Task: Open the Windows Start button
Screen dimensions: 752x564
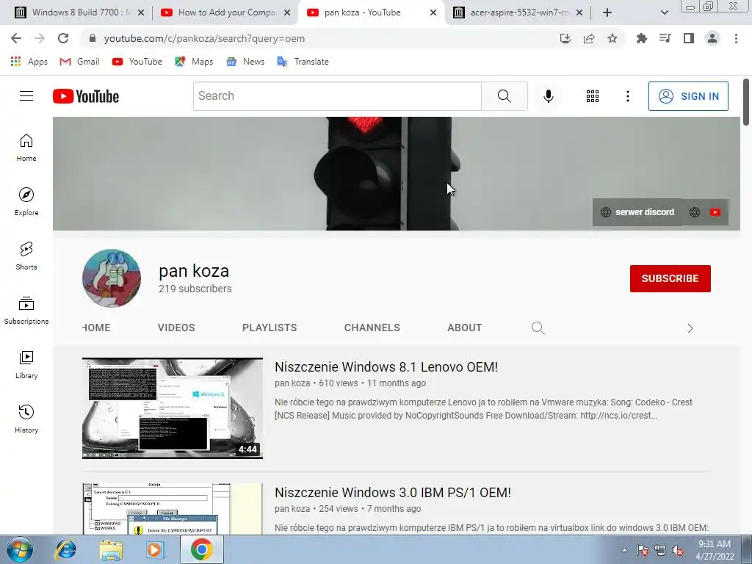Action: pos(20,549)
